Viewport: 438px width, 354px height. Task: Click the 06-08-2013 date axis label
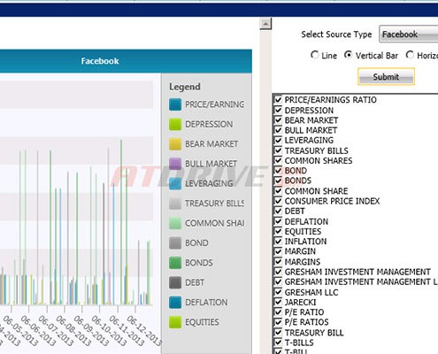point(73,330)
